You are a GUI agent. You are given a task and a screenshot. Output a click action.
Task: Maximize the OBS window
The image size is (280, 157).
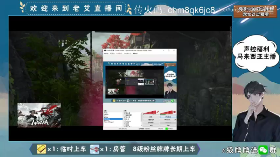(169, 51)
